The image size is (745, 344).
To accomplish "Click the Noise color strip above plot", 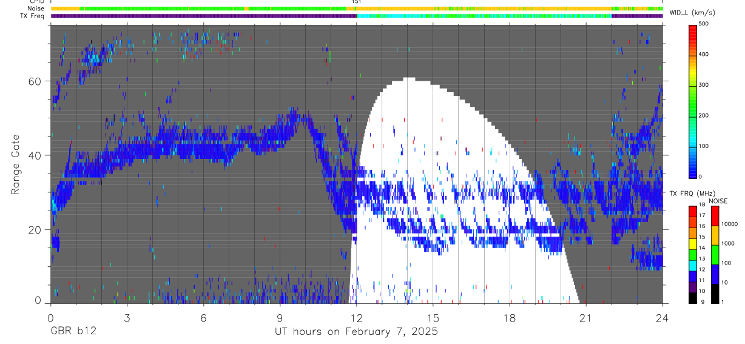I will point(357,8).
